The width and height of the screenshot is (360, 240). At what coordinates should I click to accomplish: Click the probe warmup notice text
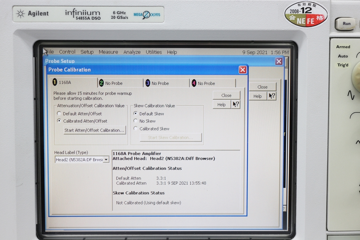click(x=93, y=96)
